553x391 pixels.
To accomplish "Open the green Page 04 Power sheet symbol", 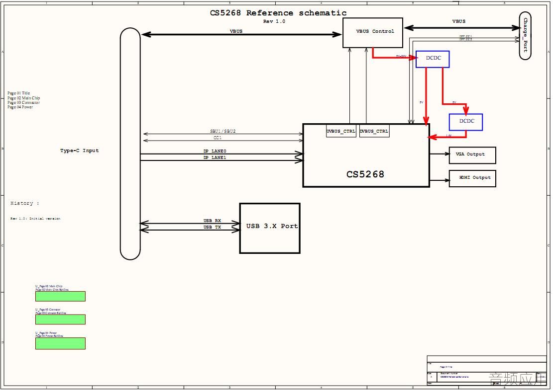I will [x=60, y=343].
